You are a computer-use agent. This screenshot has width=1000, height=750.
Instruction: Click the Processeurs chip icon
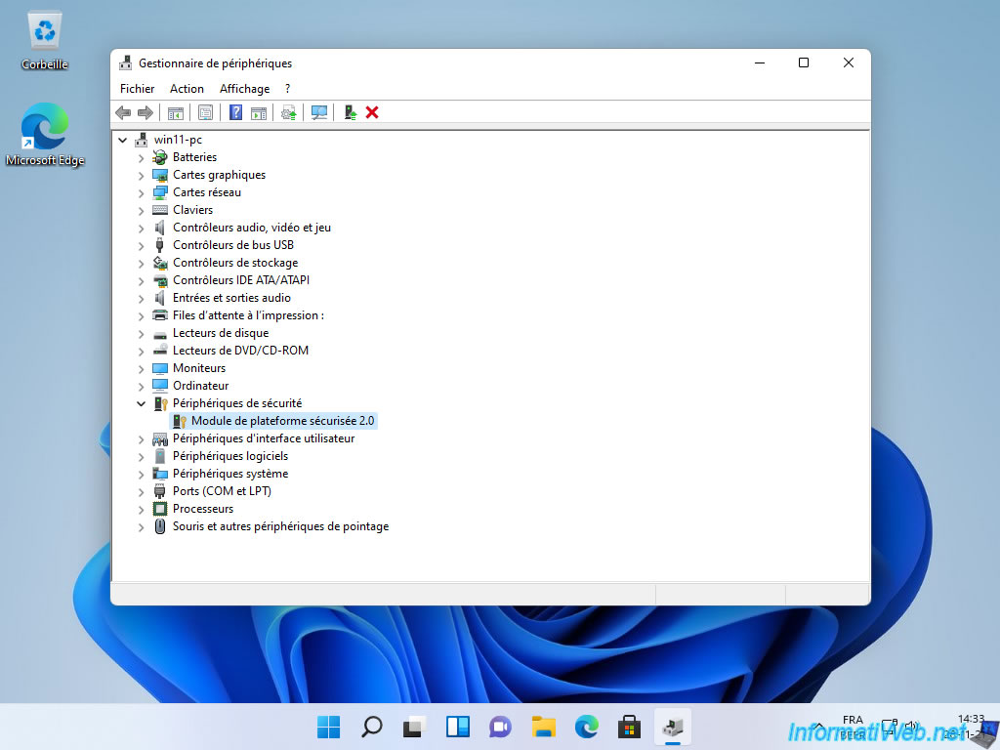[160, 509]
